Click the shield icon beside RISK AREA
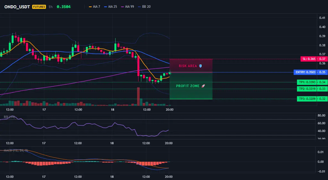The width and height of the screenshot is (328, 180). click(x=200, y=66)
